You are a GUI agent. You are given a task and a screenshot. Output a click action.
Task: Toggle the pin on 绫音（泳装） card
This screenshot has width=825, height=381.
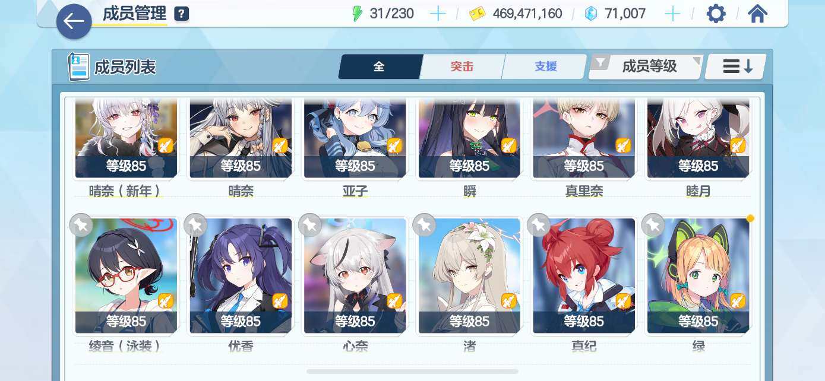[81, 225]
